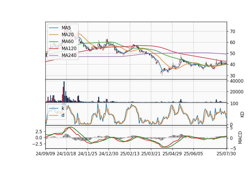Image resolution: width=252 pixels, height=181 pixels.
Task: Click the MA5 legend label
Action: [x=66, y=28]
